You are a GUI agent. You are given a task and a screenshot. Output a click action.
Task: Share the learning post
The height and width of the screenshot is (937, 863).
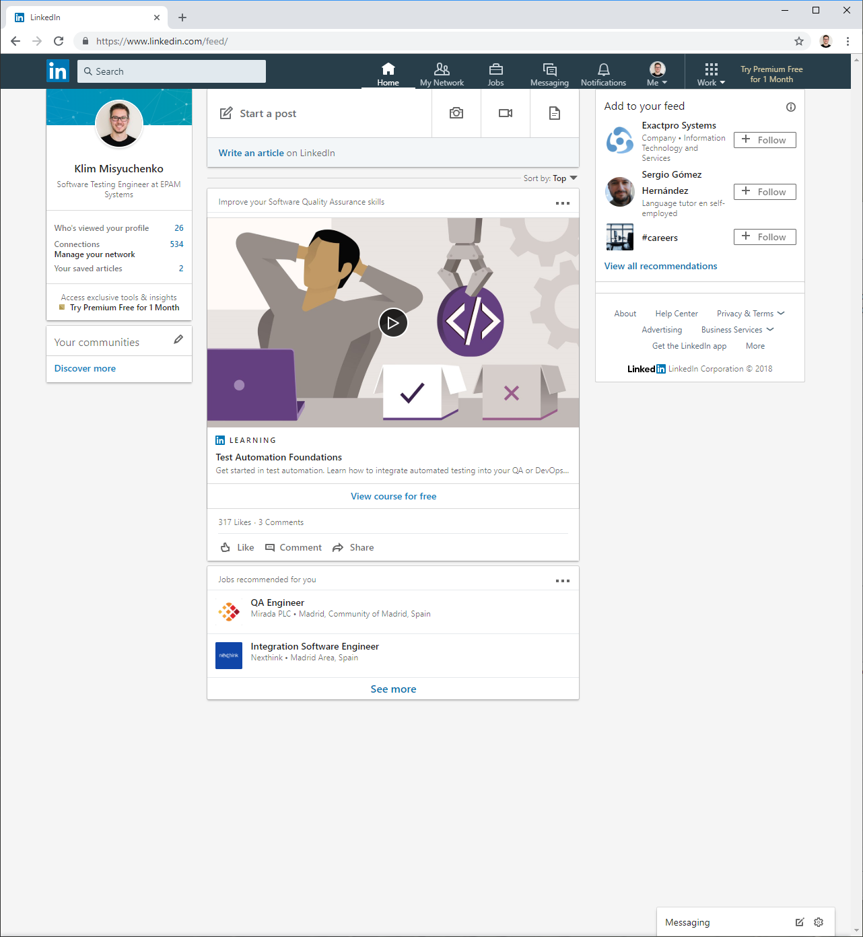(x=353, y=547)
